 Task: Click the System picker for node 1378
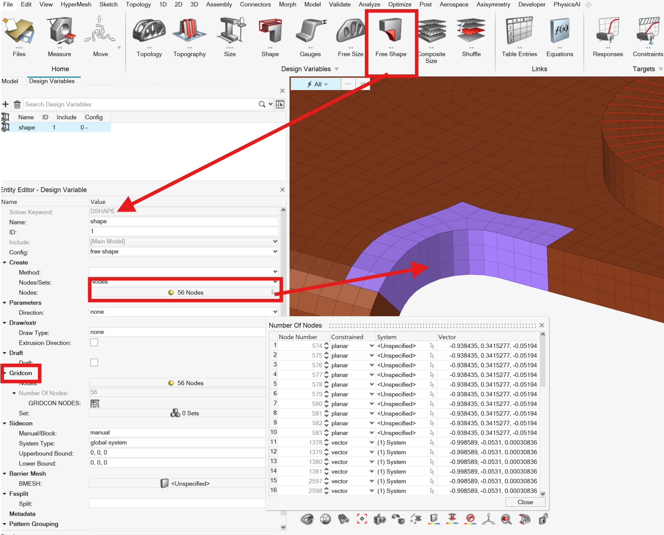(x=432, y=442)
